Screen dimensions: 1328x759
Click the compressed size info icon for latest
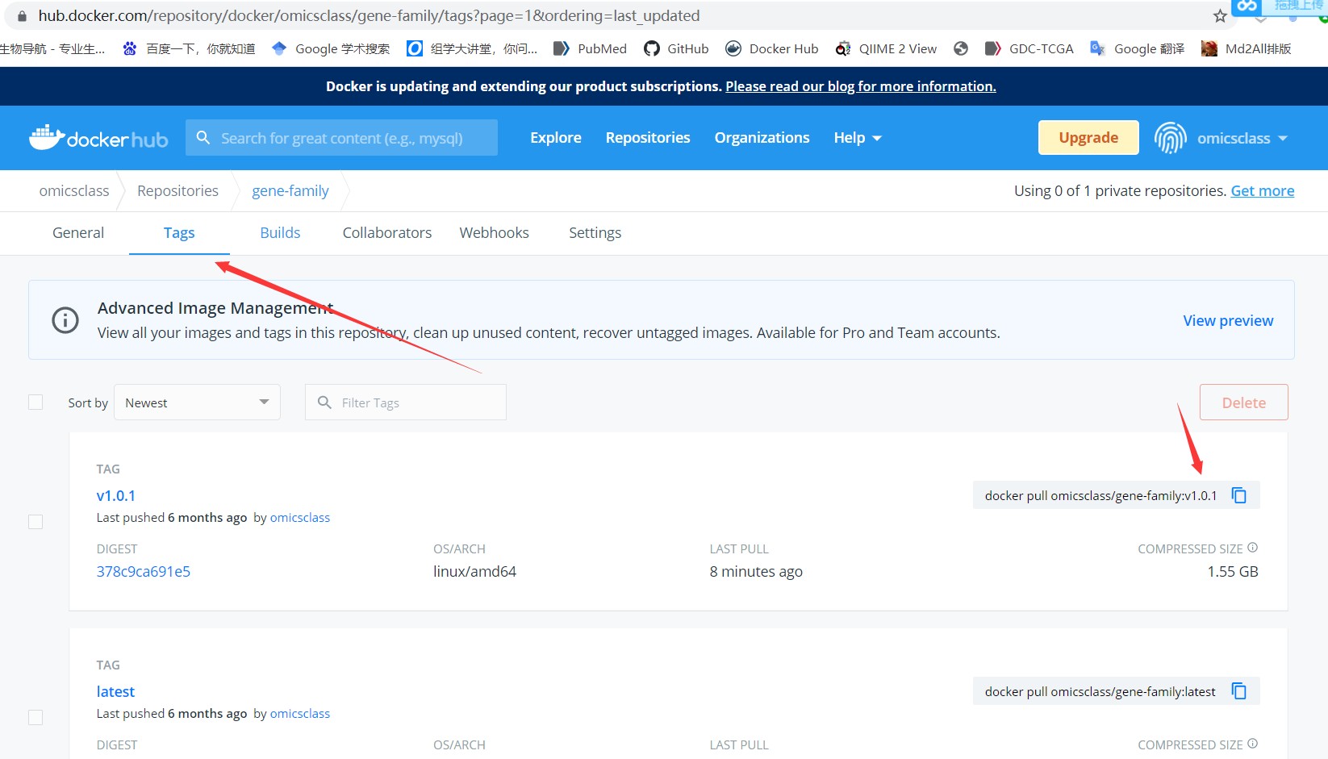(x=1253, y=744)
